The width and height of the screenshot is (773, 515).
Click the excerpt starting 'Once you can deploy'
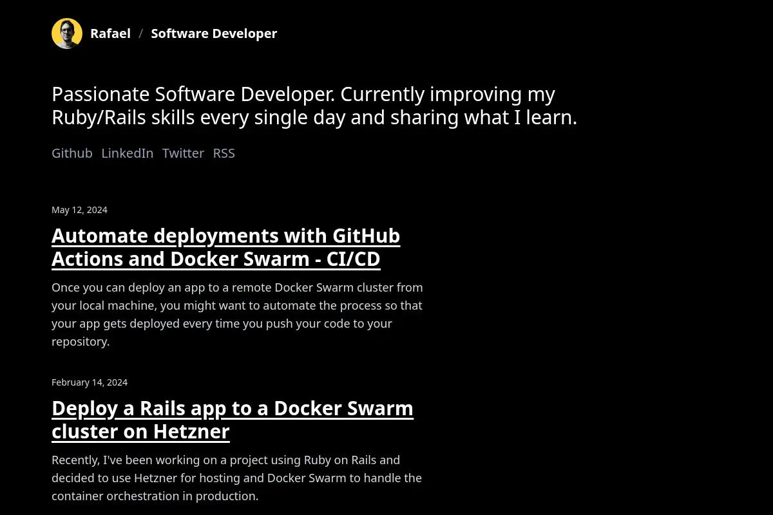[x=237, y=314]
